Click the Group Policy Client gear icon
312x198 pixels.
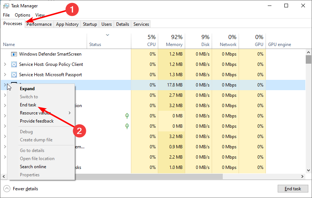click(14, 64)
